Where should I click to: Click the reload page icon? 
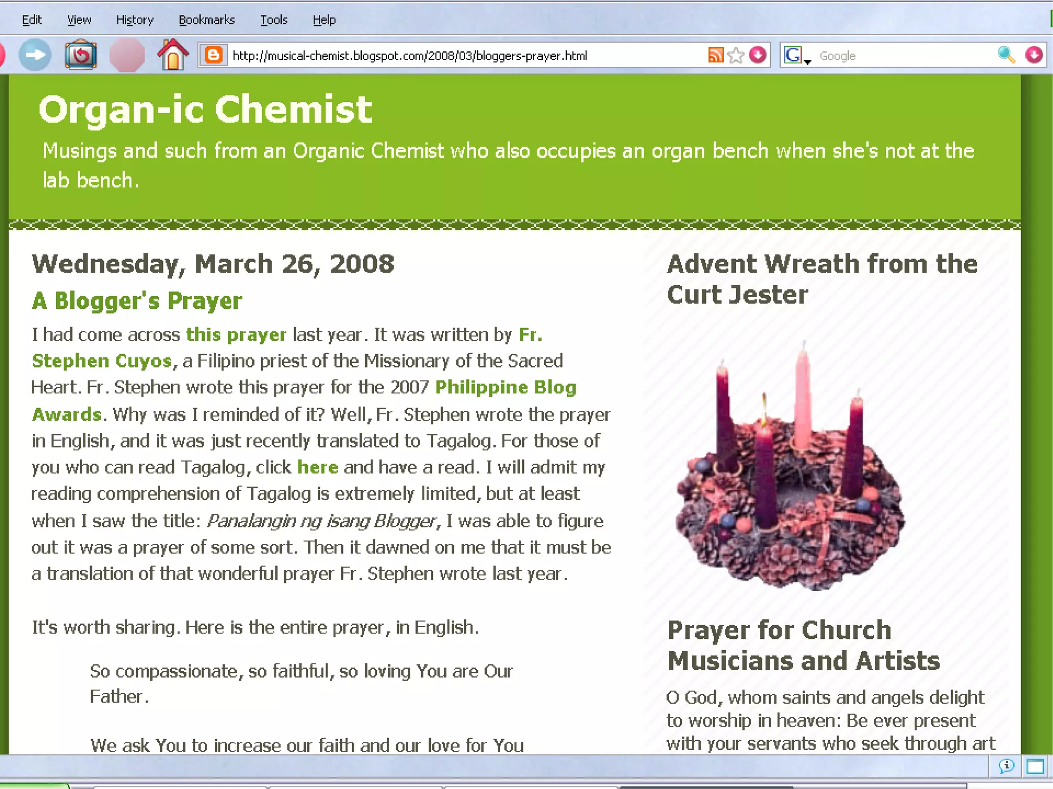point(81,55)
